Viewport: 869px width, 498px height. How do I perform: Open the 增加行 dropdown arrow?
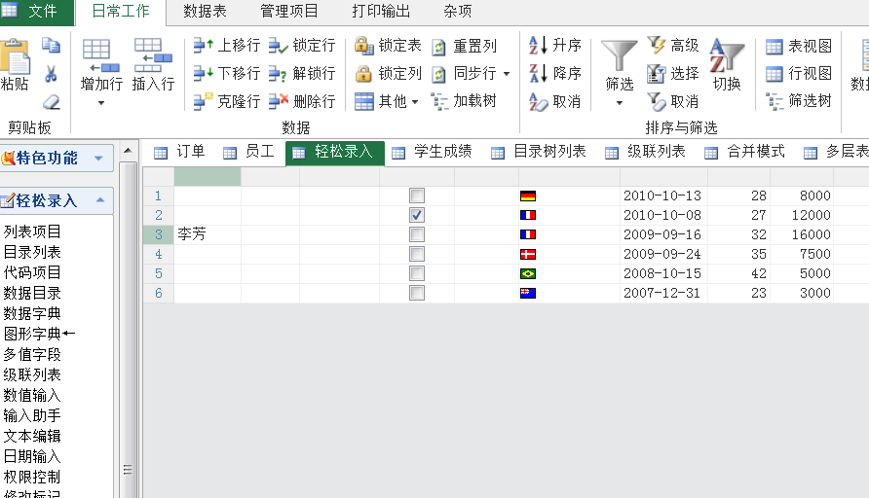click(101, 103)
